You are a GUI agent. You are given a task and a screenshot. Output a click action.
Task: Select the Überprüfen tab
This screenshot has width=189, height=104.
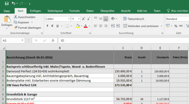click(x=107, y=11)
